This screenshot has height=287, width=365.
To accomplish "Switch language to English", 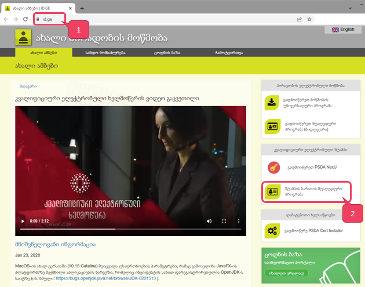I will point(343,29).
